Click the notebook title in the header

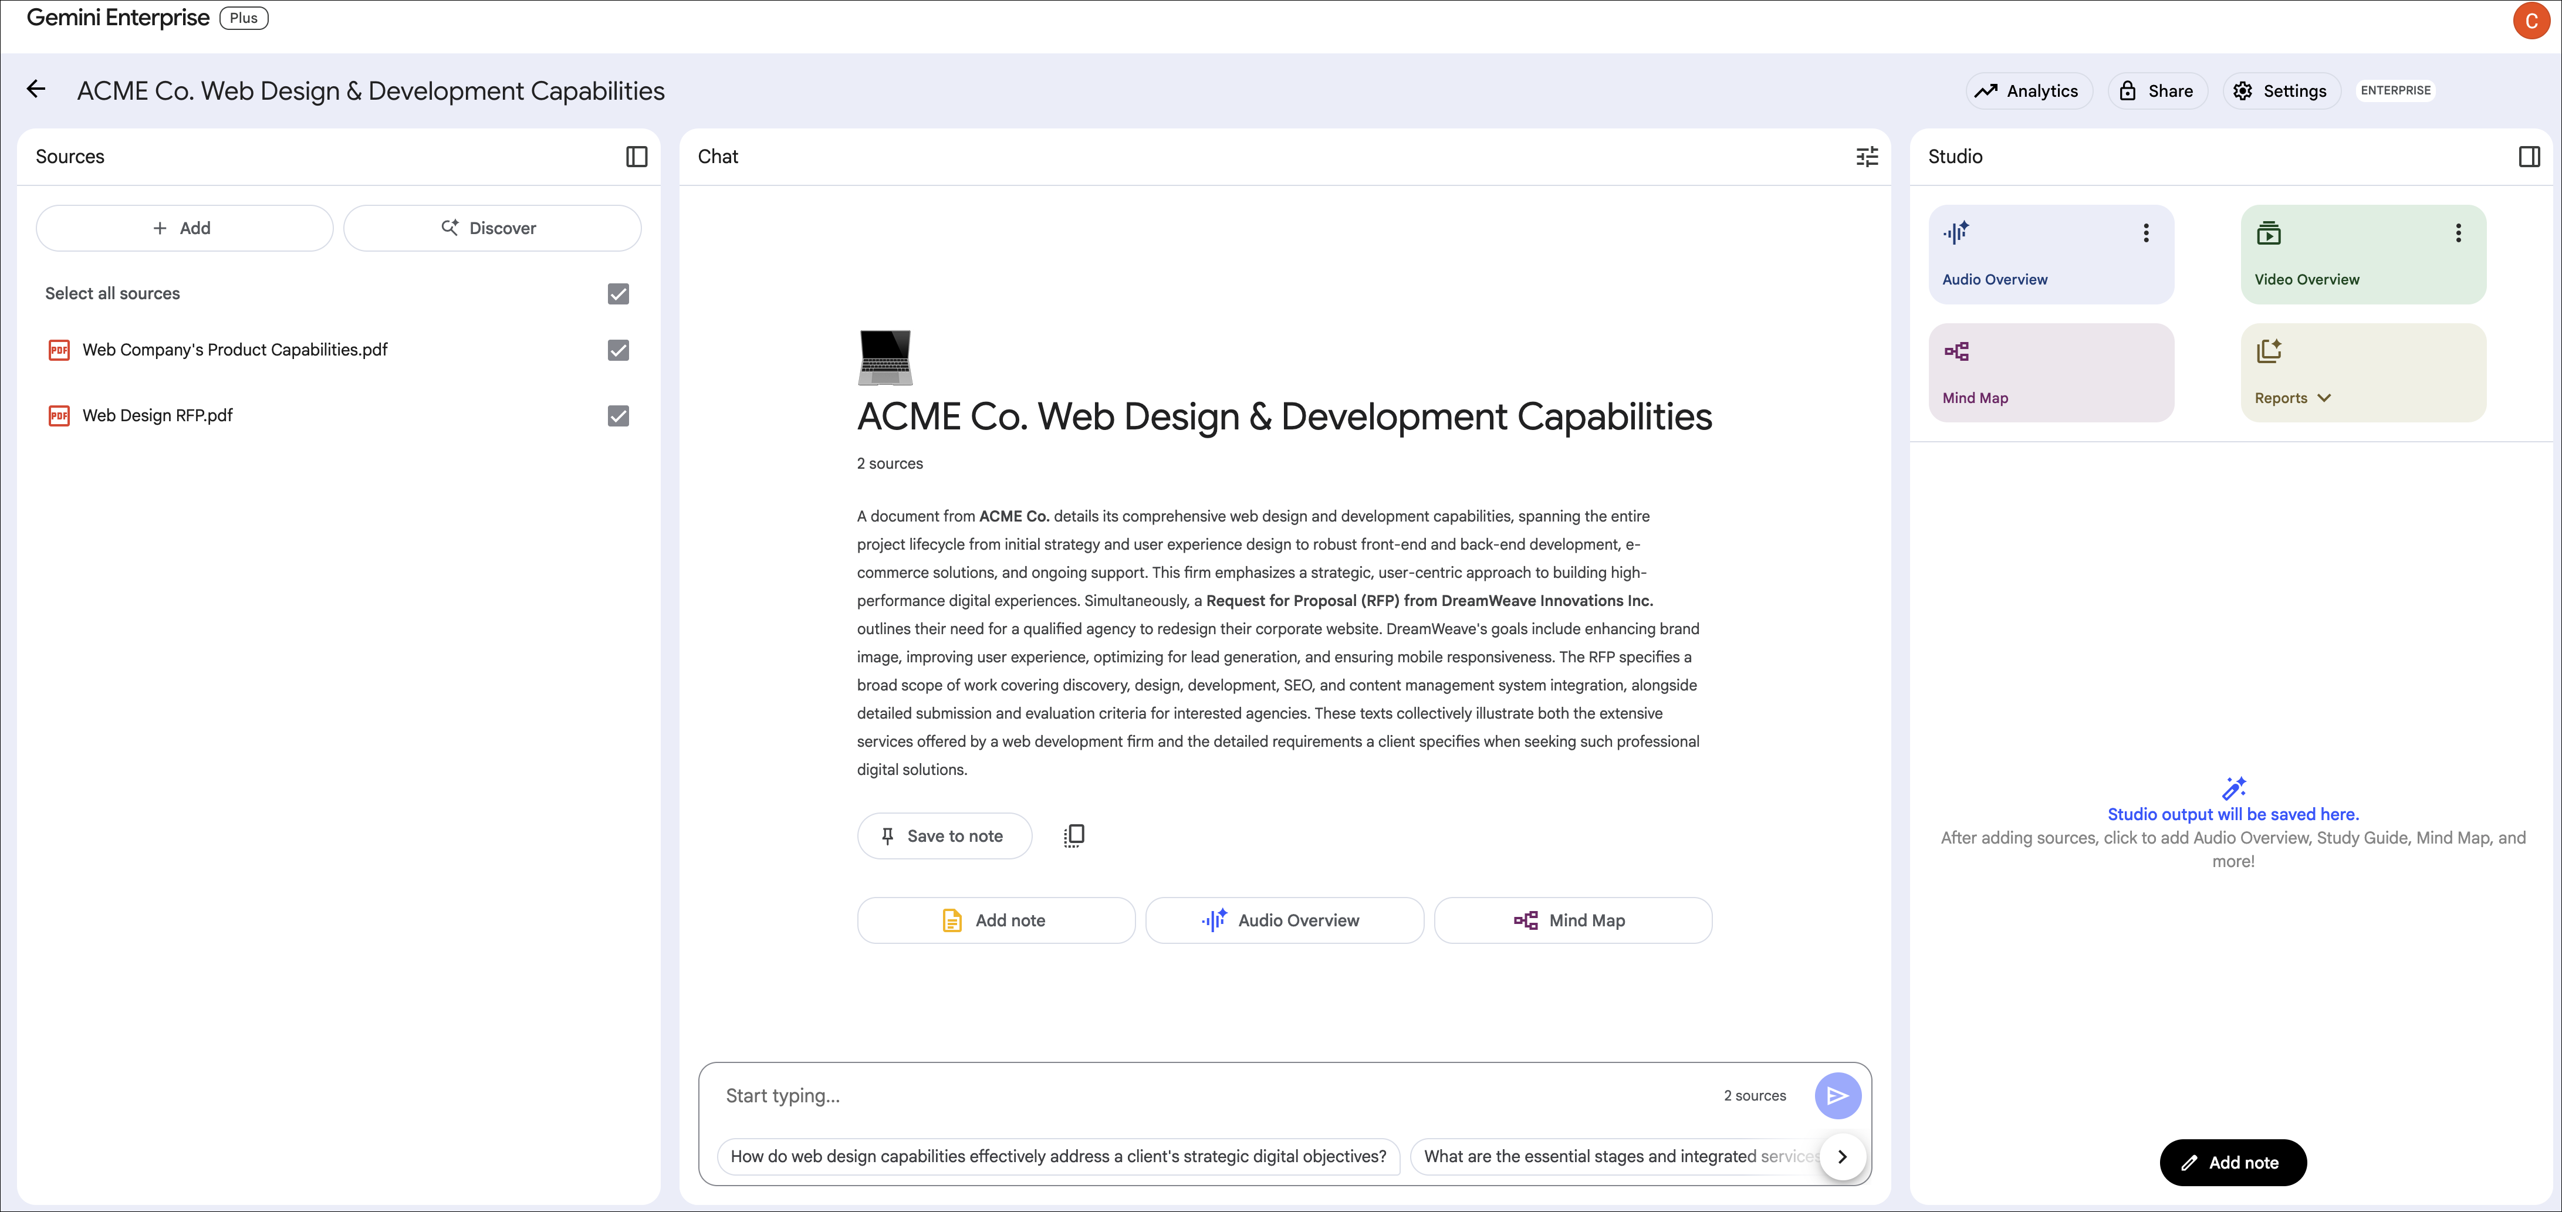371,90
